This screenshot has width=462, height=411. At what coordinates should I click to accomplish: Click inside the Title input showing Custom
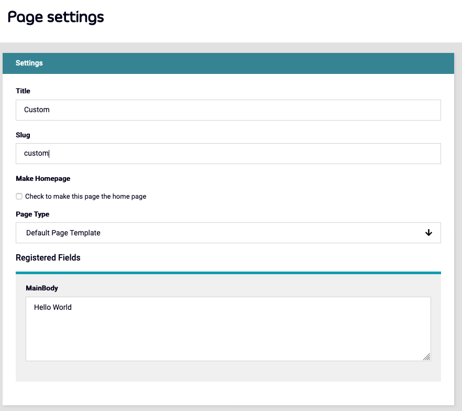pyautogui.click(x=228, y=110)
